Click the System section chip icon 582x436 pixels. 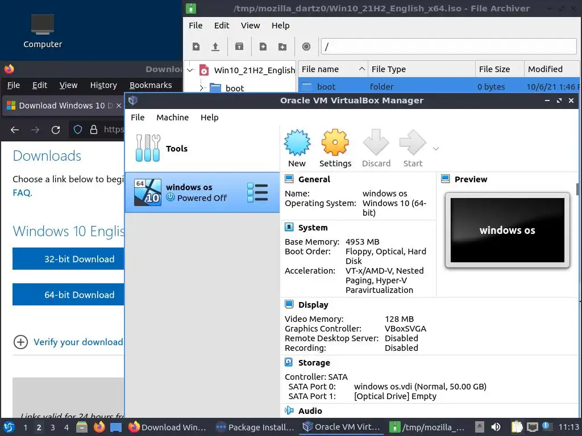pos(289,227)
